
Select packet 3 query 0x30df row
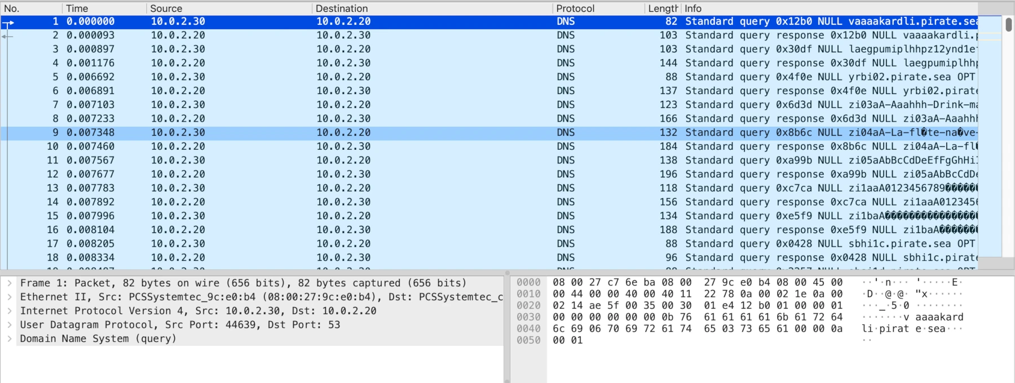[489, 49]
